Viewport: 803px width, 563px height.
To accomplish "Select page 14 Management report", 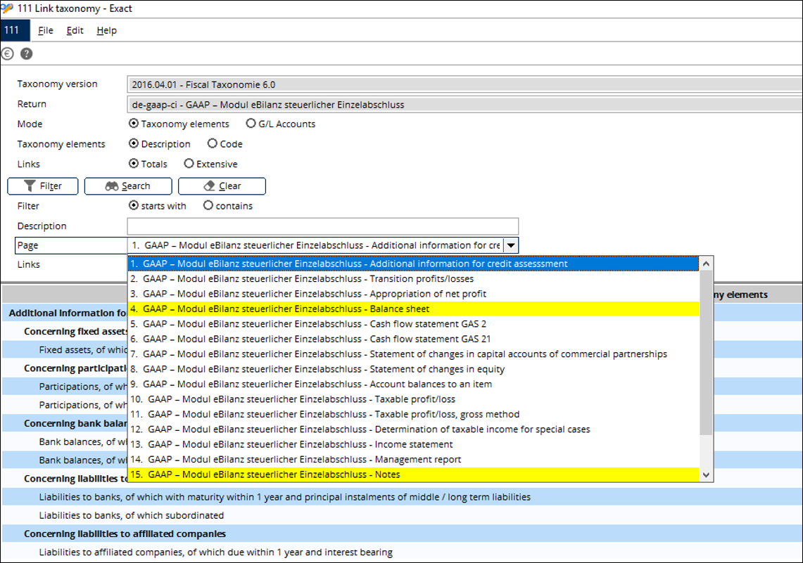I will point(413,460).
